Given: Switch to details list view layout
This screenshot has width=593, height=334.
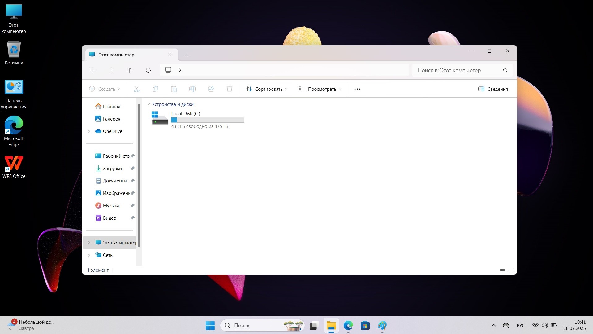Looking at the screenshot, I should click(502, 270).
